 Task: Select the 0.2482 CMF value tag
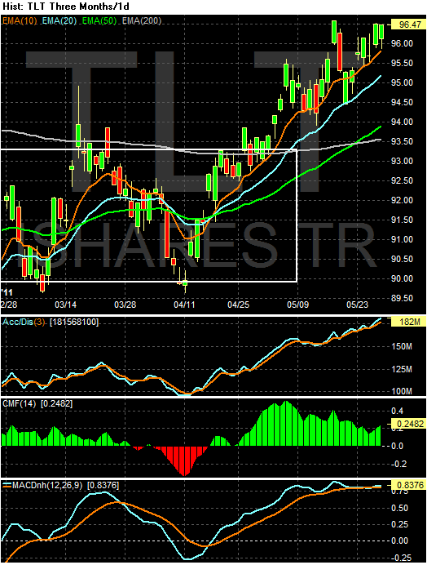click(x=409, y=424)
